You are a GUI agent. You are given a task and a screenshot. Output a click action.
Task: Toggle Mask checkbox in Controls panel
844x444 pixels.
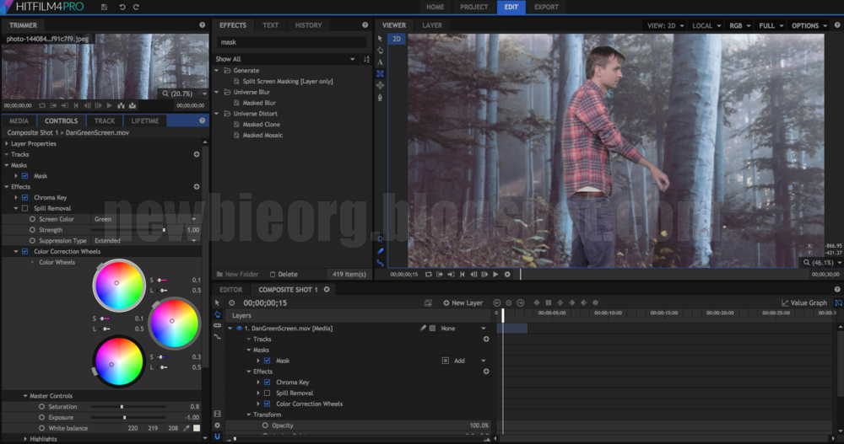(24, 176)
